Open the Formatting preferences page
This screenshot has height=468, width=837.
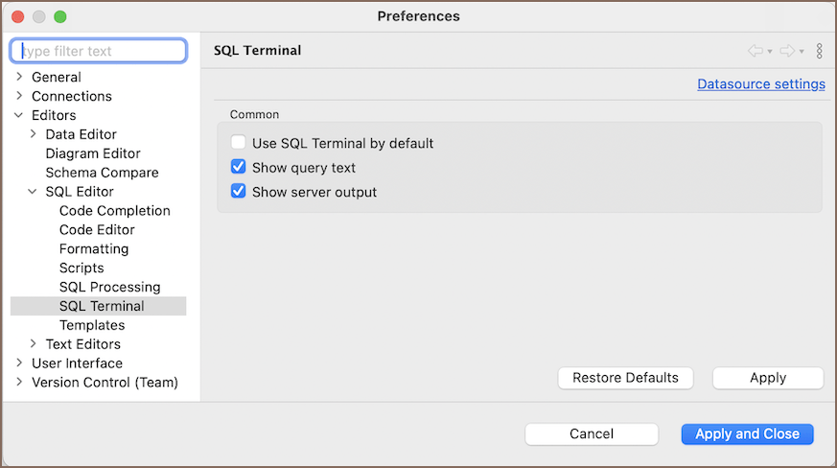pyautogui.click(x=94, y=249)
